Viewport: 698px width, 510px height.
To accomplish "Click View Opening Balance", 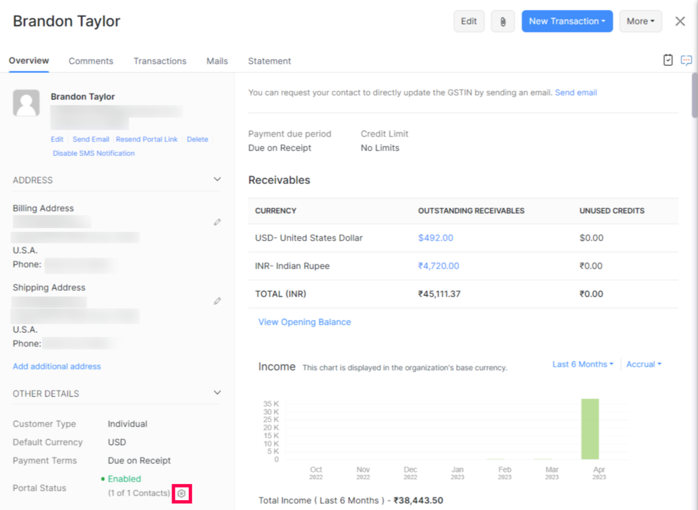I will (x=304, y=322).
